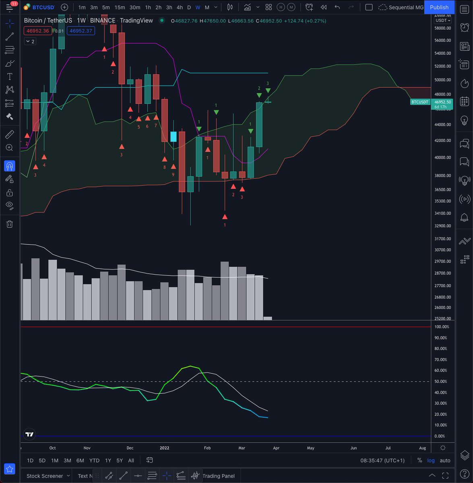Open the Alerts alarm clock in right sidebar
The width and height of the screenshot is (473, 483).
tap(464, 27)
